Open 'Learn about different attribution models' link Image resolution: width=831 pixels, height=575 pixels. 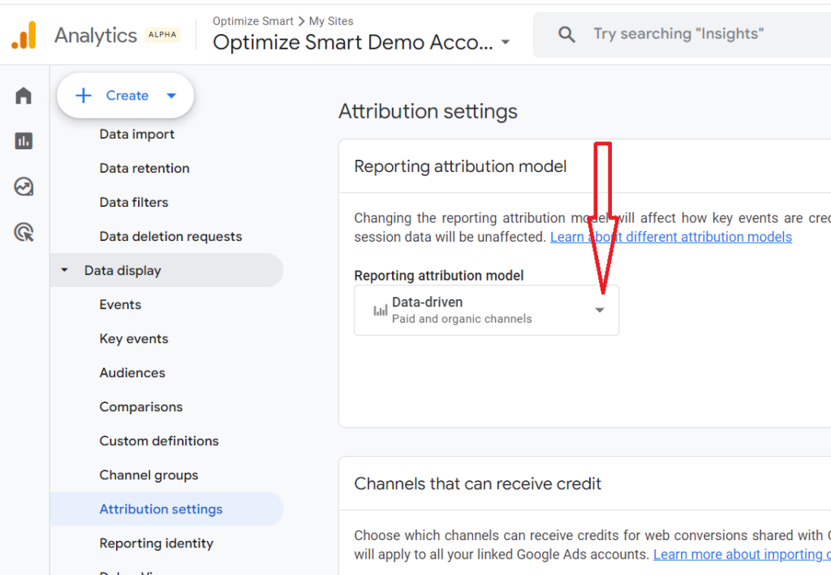(671, 237)
